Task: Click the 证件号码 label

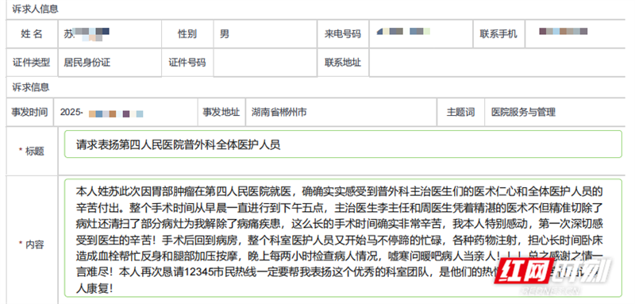Action: coord(187,63)
